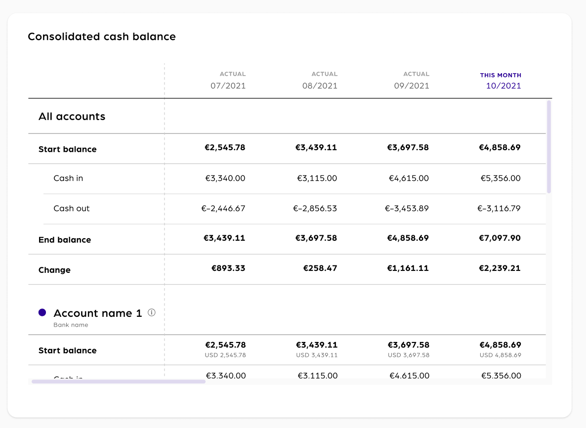586x428 pixels.
Task: Select the 10/2021 This Month column header
Action: (501, 81)
